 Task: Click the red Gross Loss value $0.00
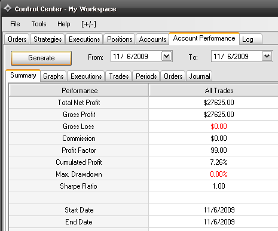click(x=219, y=127)
